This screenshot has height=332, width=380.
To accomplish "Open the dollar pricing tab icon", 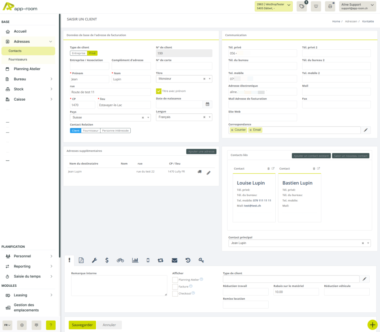I will point(107,260).
